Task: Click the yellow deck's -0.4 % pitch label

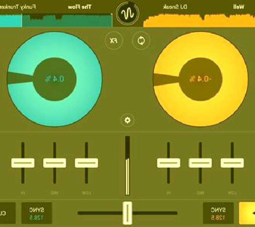Action: [x=200, y=79]
